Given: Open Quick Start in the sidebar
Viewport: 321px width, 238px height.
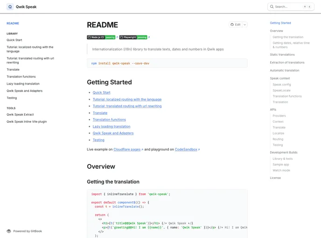Looking at the screenshot, I should coord(14,40).
